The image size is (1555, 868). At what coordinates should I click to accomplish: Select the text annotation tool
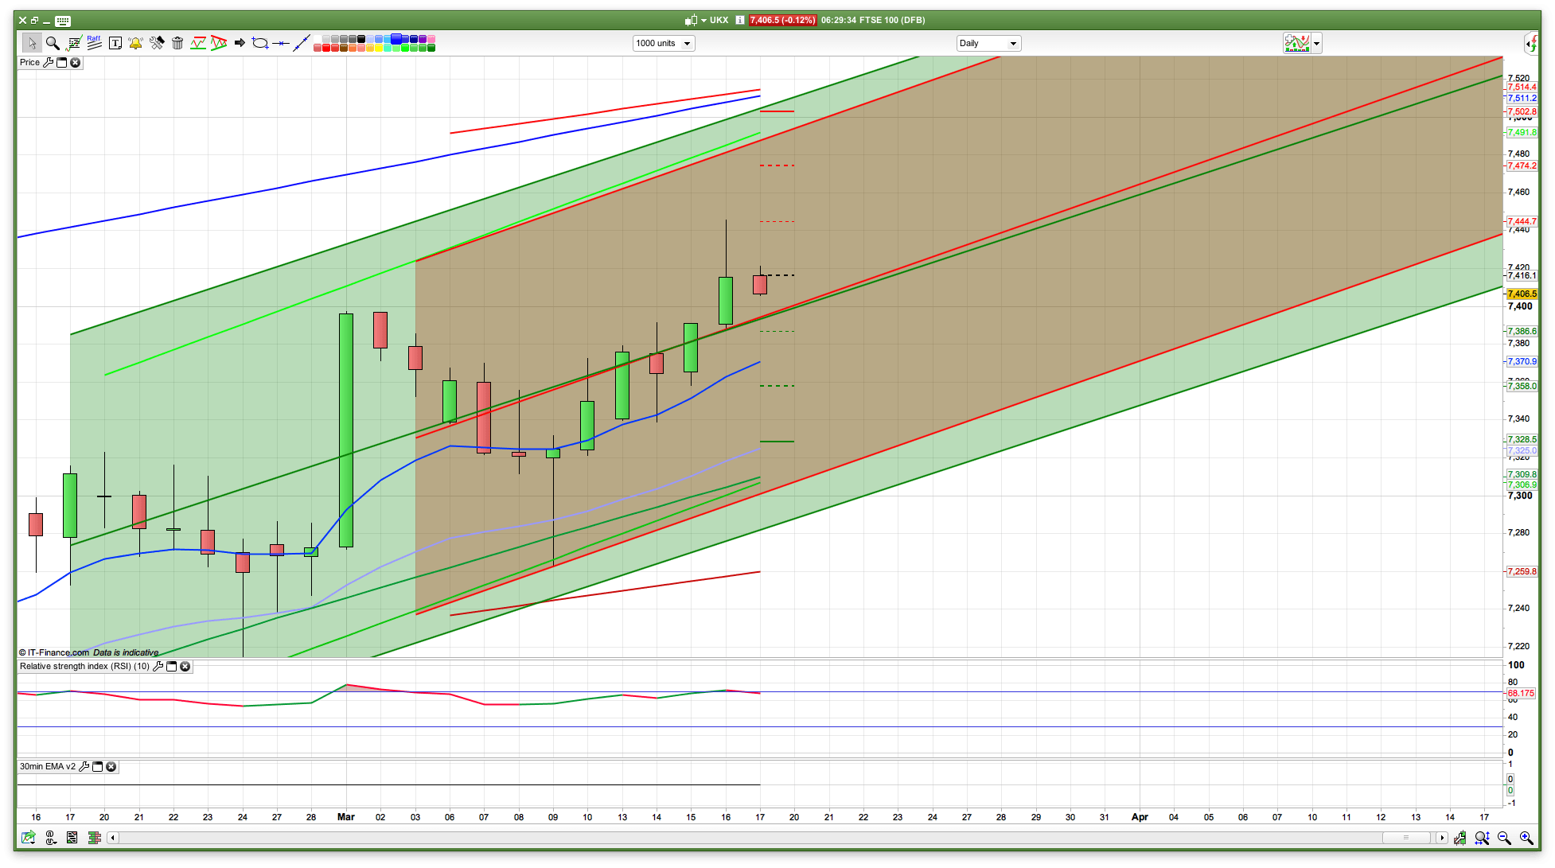click(x=115, y=43)
